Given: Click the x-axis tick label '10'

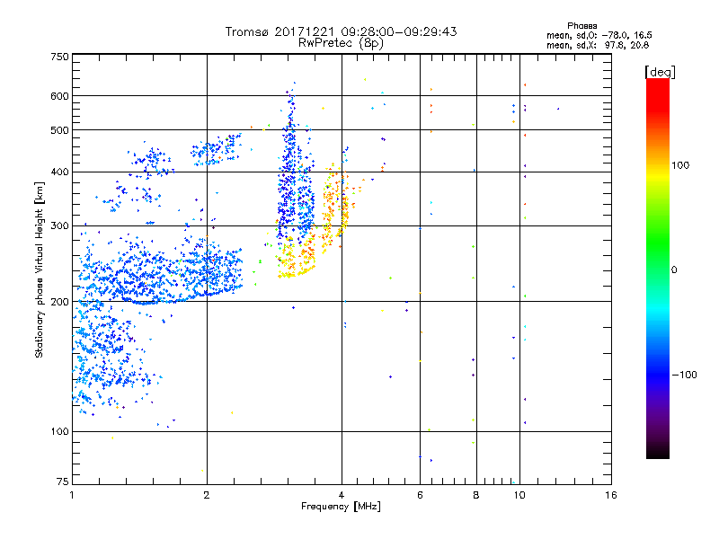Looking at the screenshot, I should [x=519, y=495].
